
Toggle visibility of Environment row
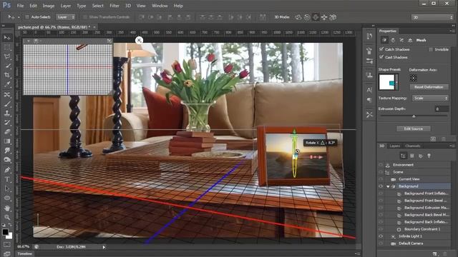[x=381, y=165]
